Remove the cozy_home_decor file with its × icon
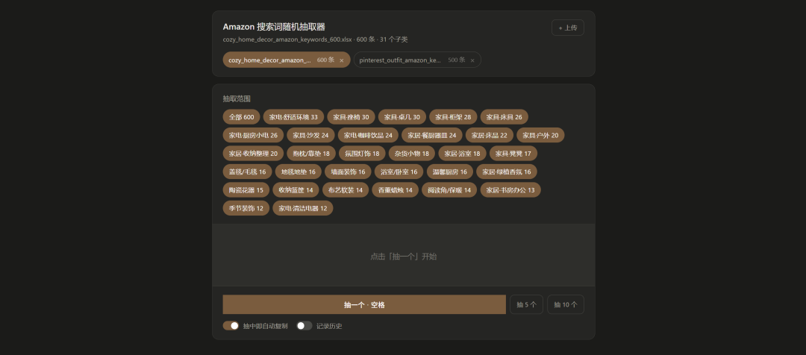This screenshot has width=806, height=355. (342, 60)
